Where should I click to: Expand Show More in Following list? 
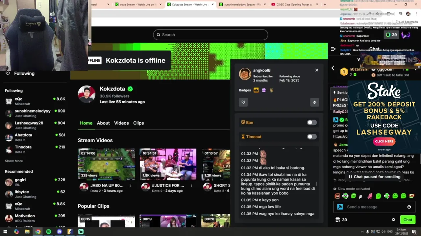coord(14,161)
